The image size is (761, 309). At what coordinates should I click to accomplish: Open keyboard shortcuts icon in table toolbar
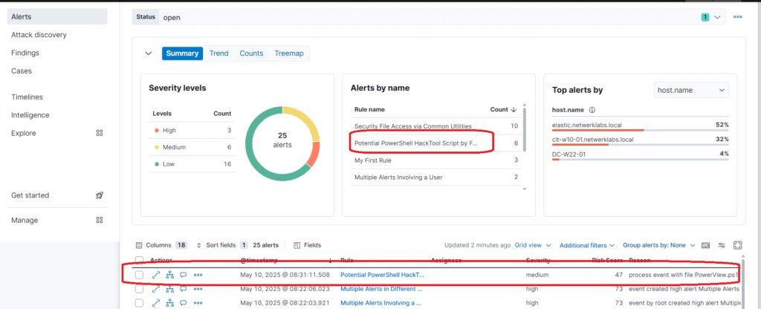click(706, 245)
